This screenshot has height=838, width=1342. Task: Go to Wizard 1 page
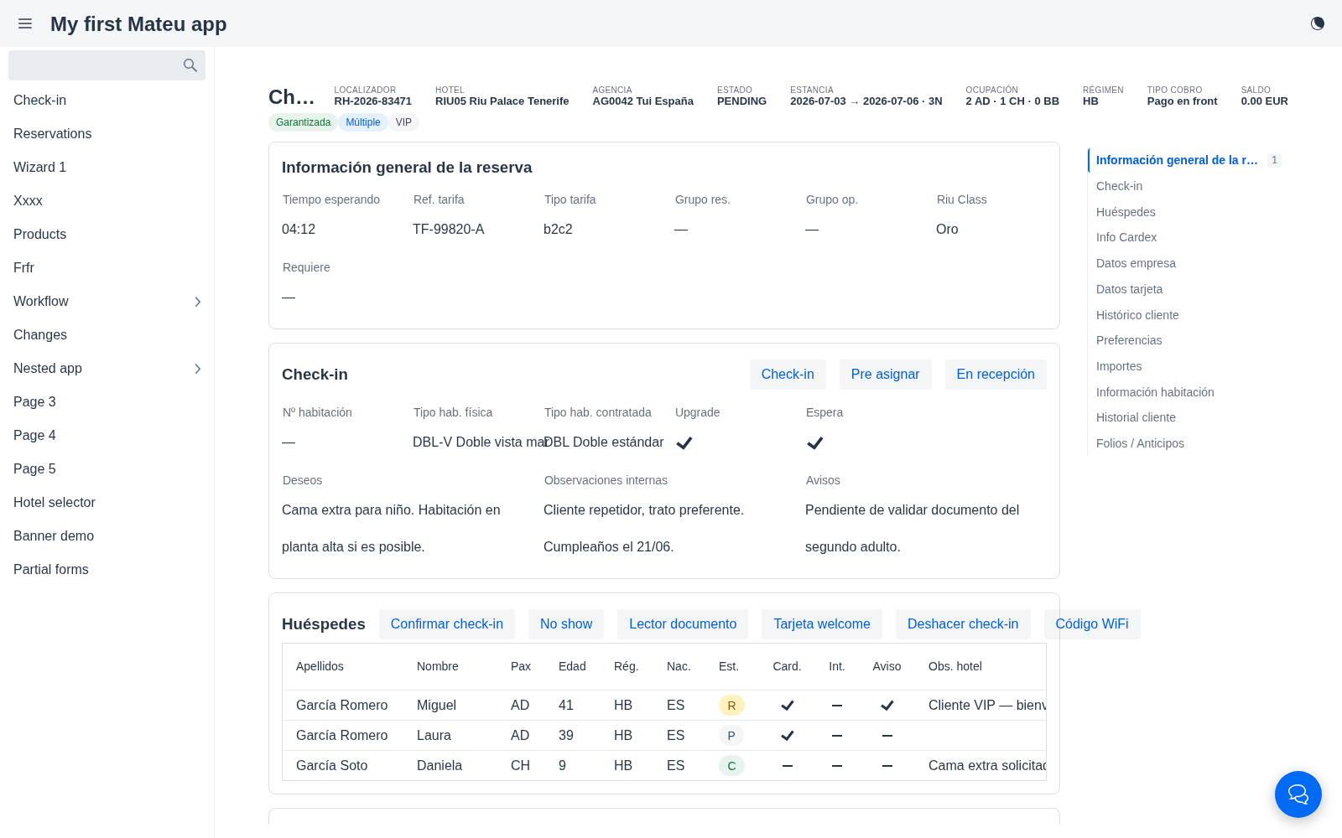point(107,168)
